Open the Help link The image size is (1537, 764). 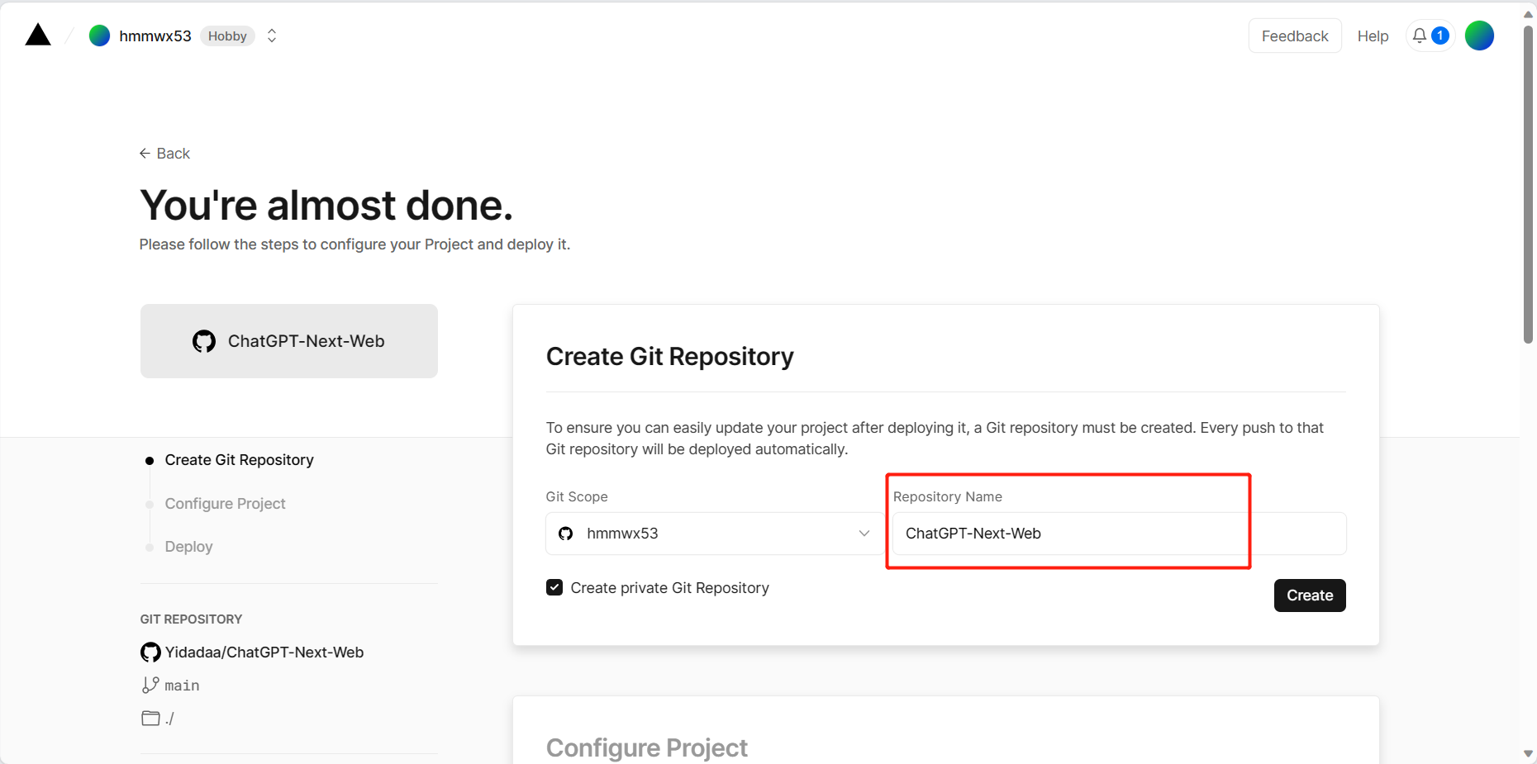(1373, 36)
